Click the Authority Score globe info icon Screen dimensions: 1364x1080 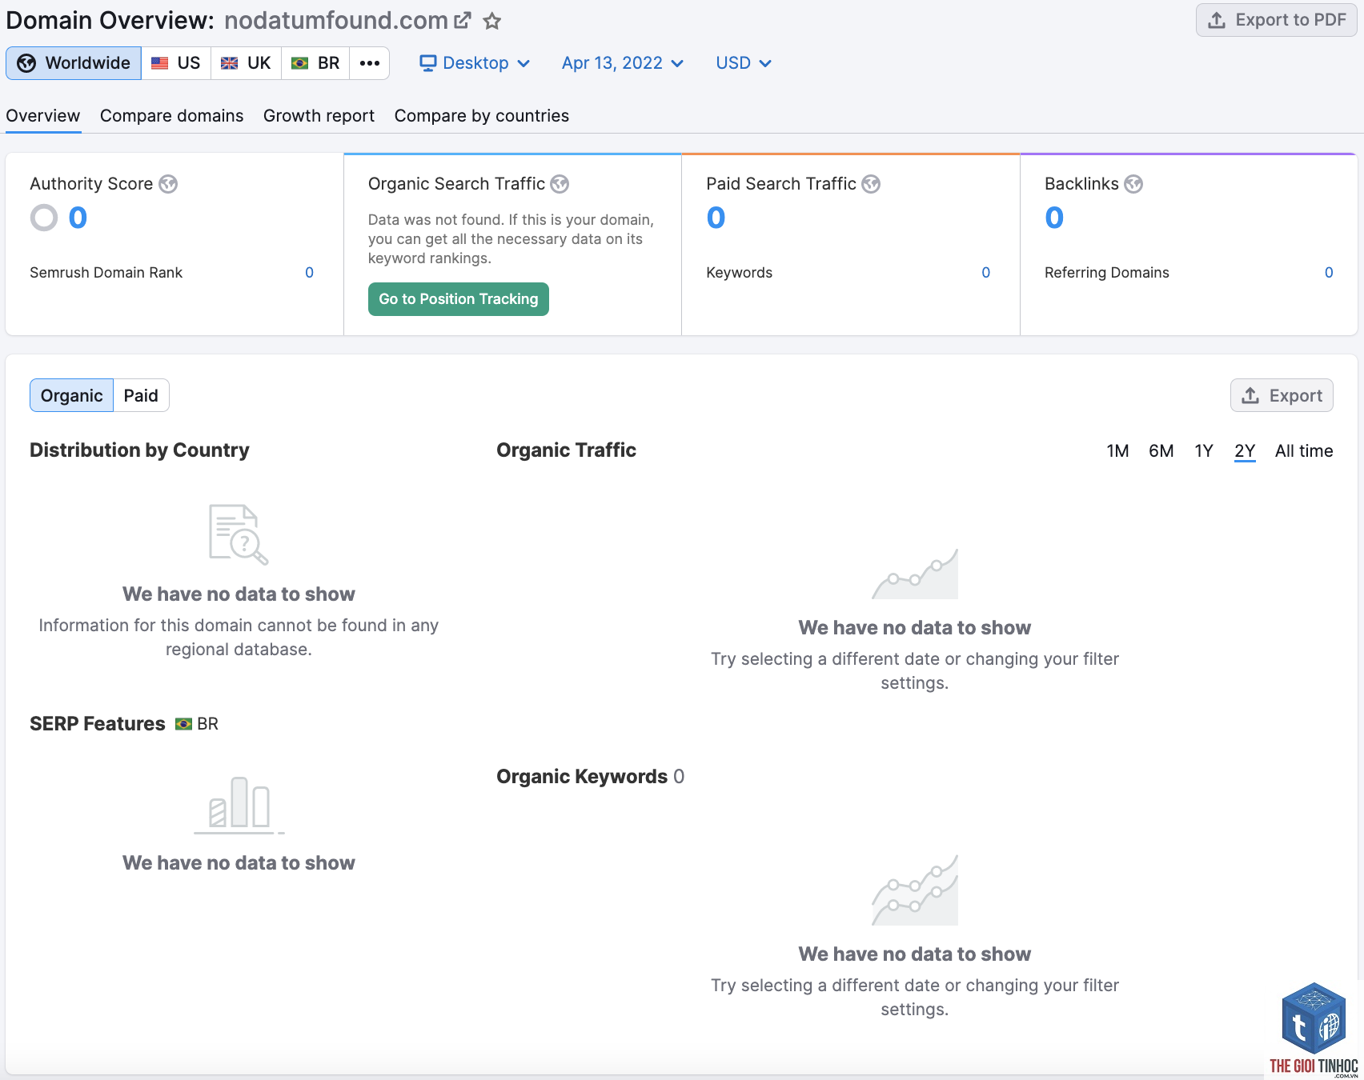(168, 184)
